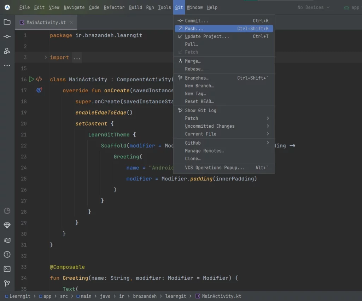Click the folded import ellipsis

pyautogui.click(x=77, y=58)
